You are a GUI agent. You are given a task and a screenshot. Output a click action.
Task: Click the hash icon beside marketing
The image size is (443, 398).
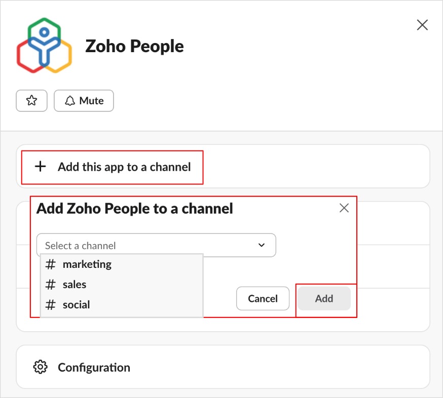51,264
